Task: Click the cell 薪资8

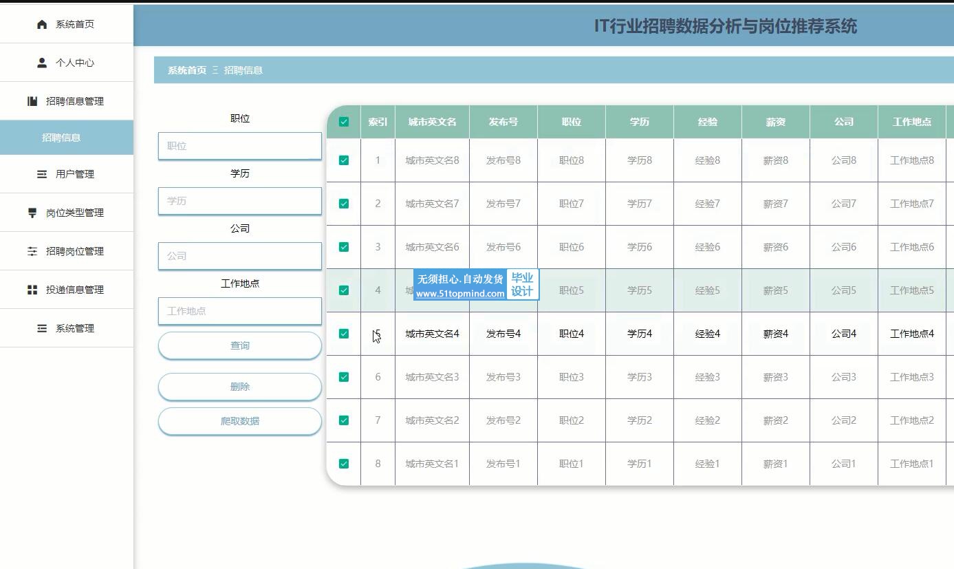Action: coord(776,160)
